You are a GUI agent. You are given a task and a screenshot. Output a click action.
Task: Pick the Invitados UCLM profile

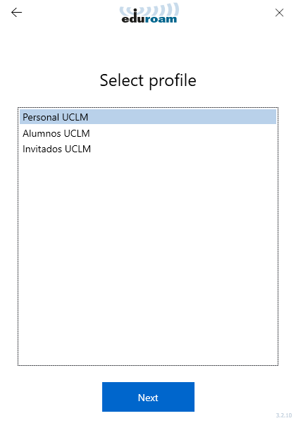coord(148,149)
